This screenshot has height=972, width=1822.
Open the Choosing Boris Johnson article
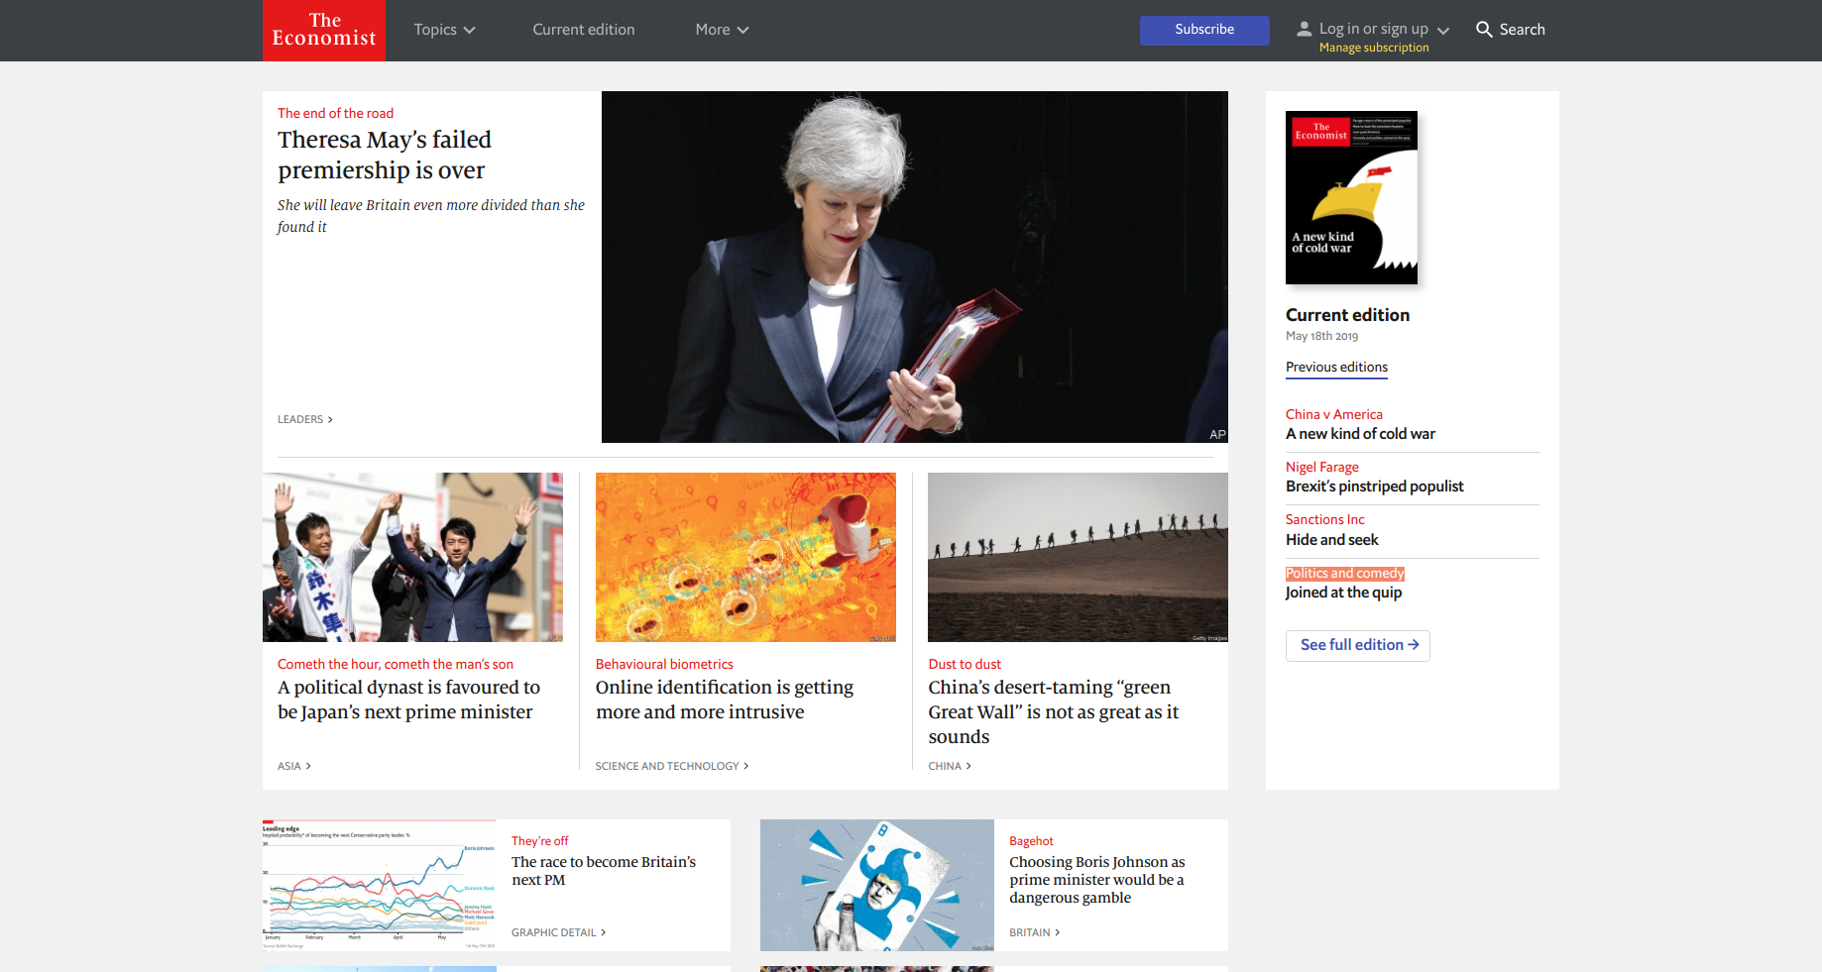point(1097,880)
